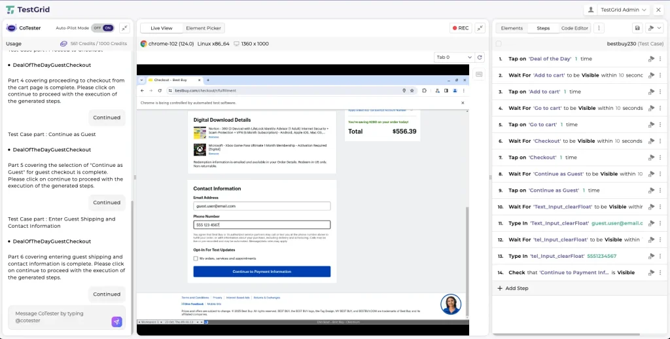Click Add Step
This screenshot has height=339, width=670.
point(513,288)
